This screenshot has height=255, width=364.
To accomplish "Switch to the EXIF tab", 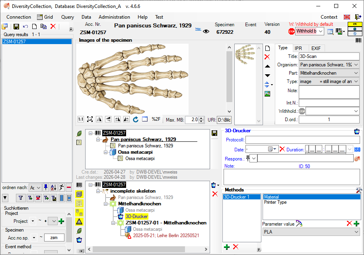I will 317,48.
